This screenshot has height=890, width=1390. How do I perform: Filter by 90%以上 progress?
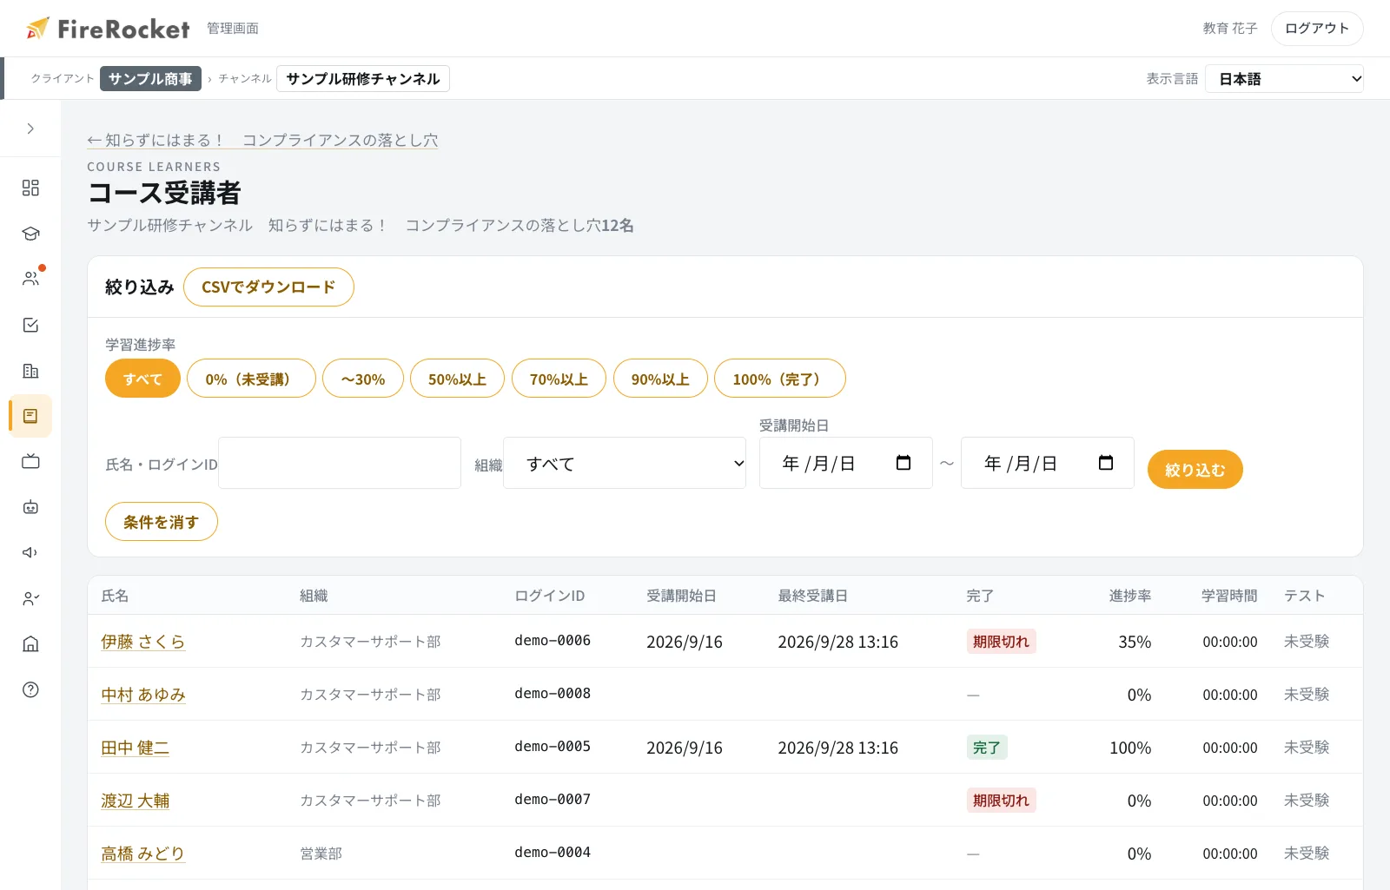(660, 379)
